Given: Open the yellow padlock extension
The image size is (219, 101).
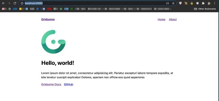Looking at the screenshot, I should (192, 3).
